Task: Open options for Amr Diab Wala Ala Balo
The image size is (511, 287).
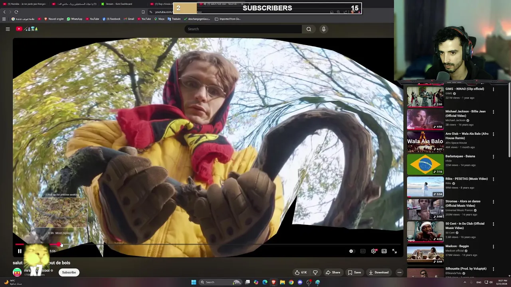Action: pyautogui.click(x=493, y=134)
